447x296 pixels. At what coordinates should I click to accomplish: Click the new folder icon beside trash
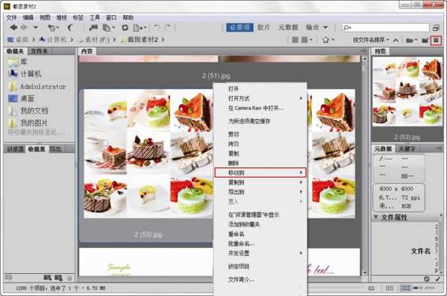[x=425, y=40]
